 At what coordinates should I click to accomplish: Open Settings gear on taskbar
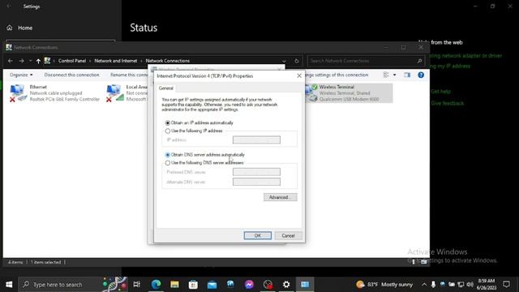click(286, 285)
